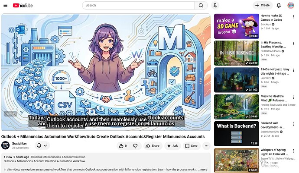Click the #Outlook hashtag
The height and width of the screenshot is (173, 299).
click(x=36, y=157)
